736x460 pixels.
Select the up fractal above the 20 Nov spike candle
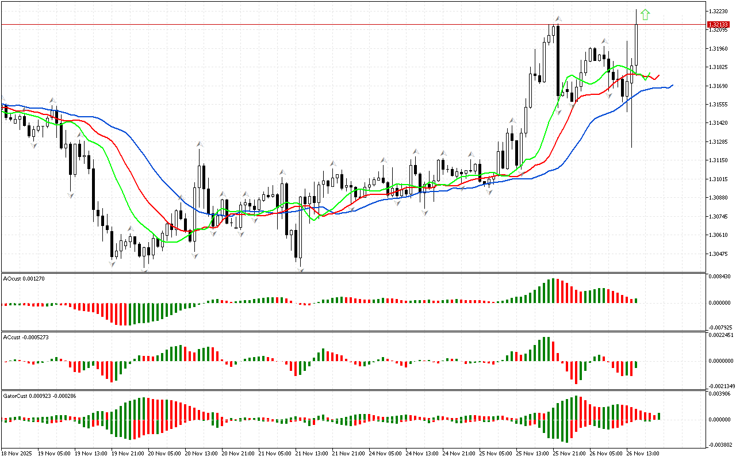coord(200,143)
